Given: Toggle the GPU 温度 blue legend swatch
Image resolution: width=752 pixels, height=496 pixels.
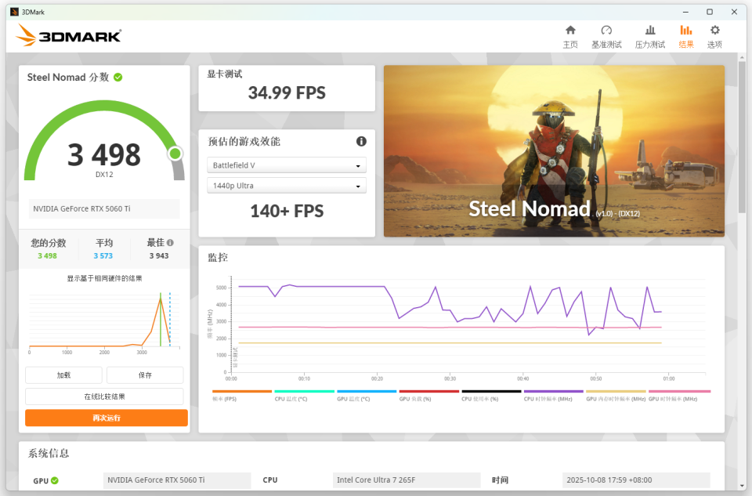Looking at the screenshot, I should [367, 392].
